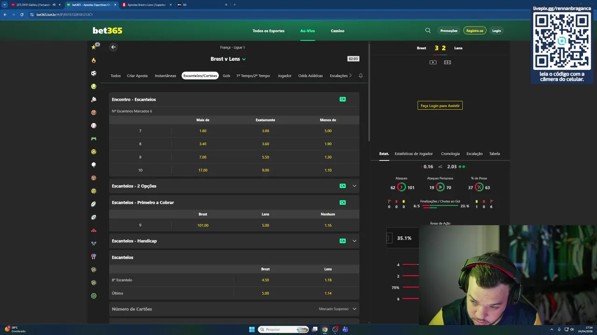Show more market tabs with right chevron
Image resolution: width=597 pixels, height=335 pixels.
350,75
